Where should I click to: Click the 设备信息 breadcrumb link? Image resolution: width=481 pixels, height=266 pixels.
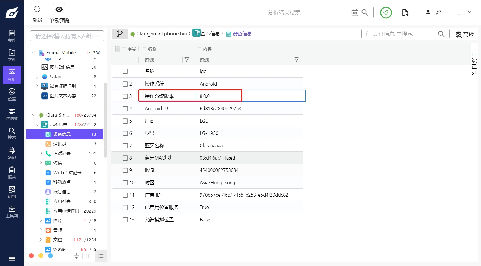[x=242, y=34]
